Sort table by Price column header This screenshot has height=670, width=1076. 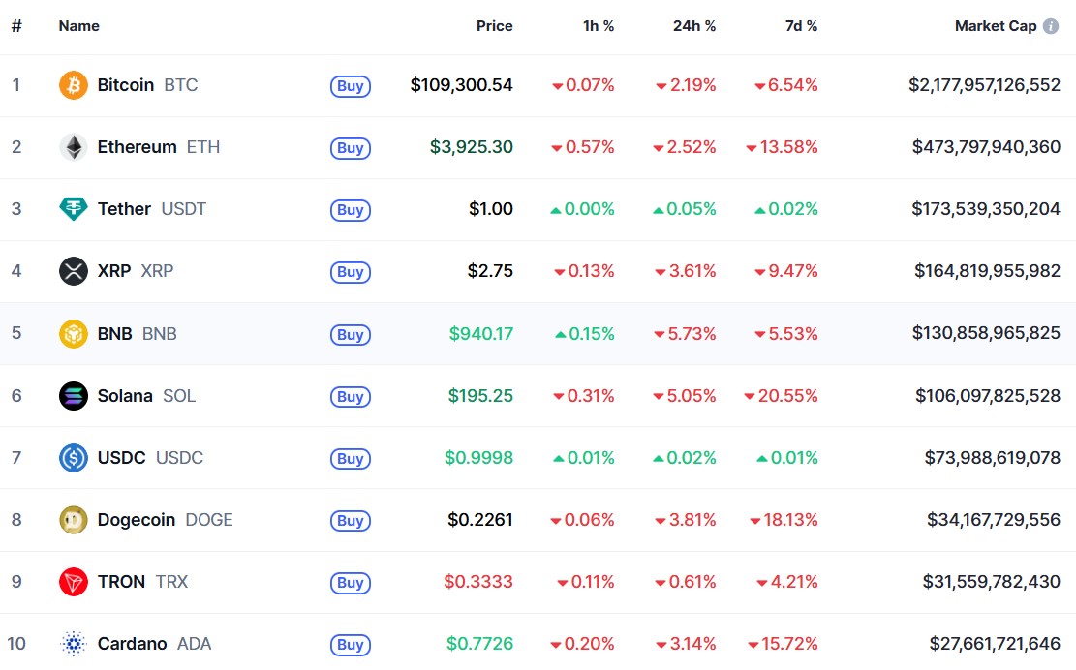[494, 26]
